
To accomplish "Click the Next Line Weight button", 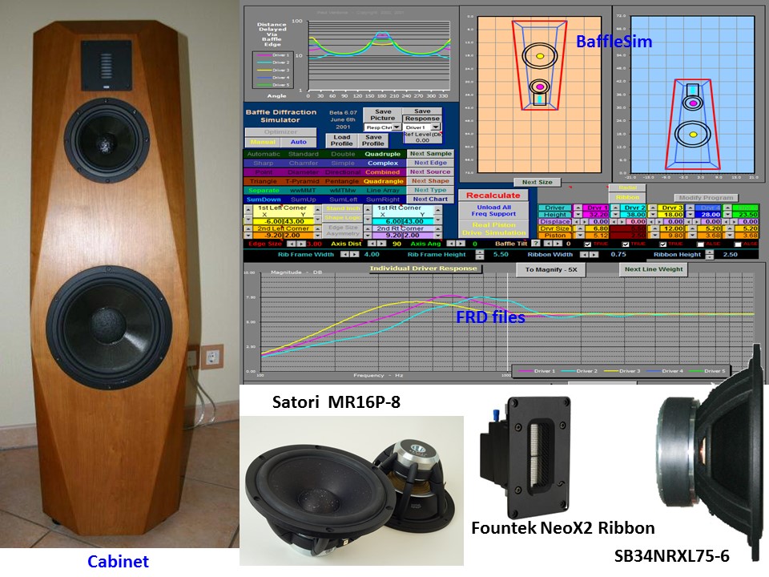I will [x=654, y=269].
